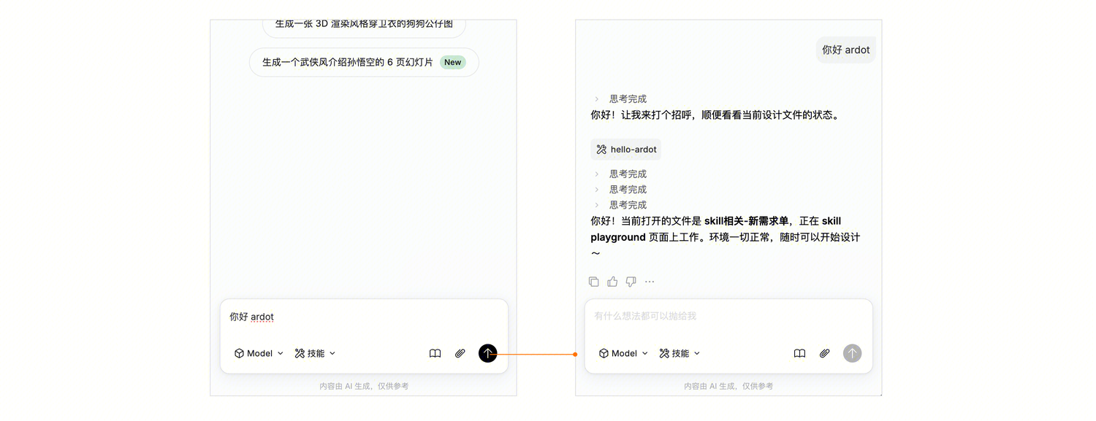Open more options ellipsis under response
This screenshot has width=1096, height=421.
[650, 282]
